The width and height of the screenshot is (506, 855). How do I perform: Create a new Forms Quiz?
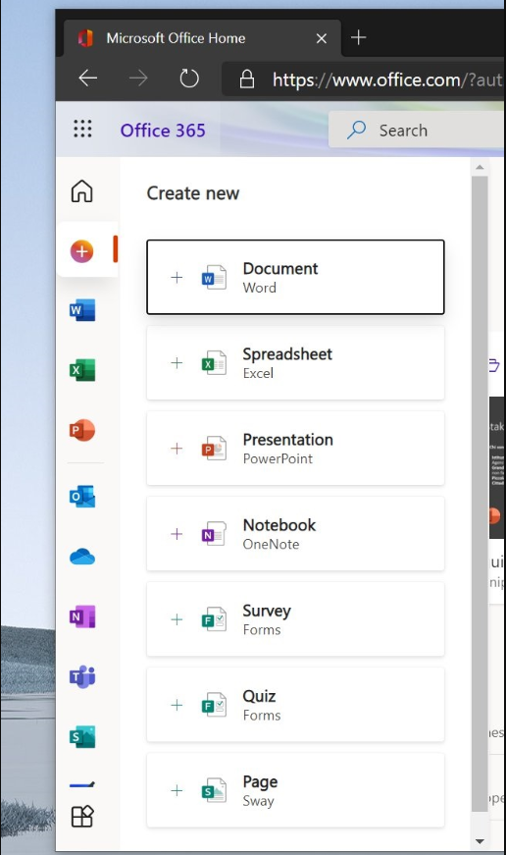click(295, 705)
